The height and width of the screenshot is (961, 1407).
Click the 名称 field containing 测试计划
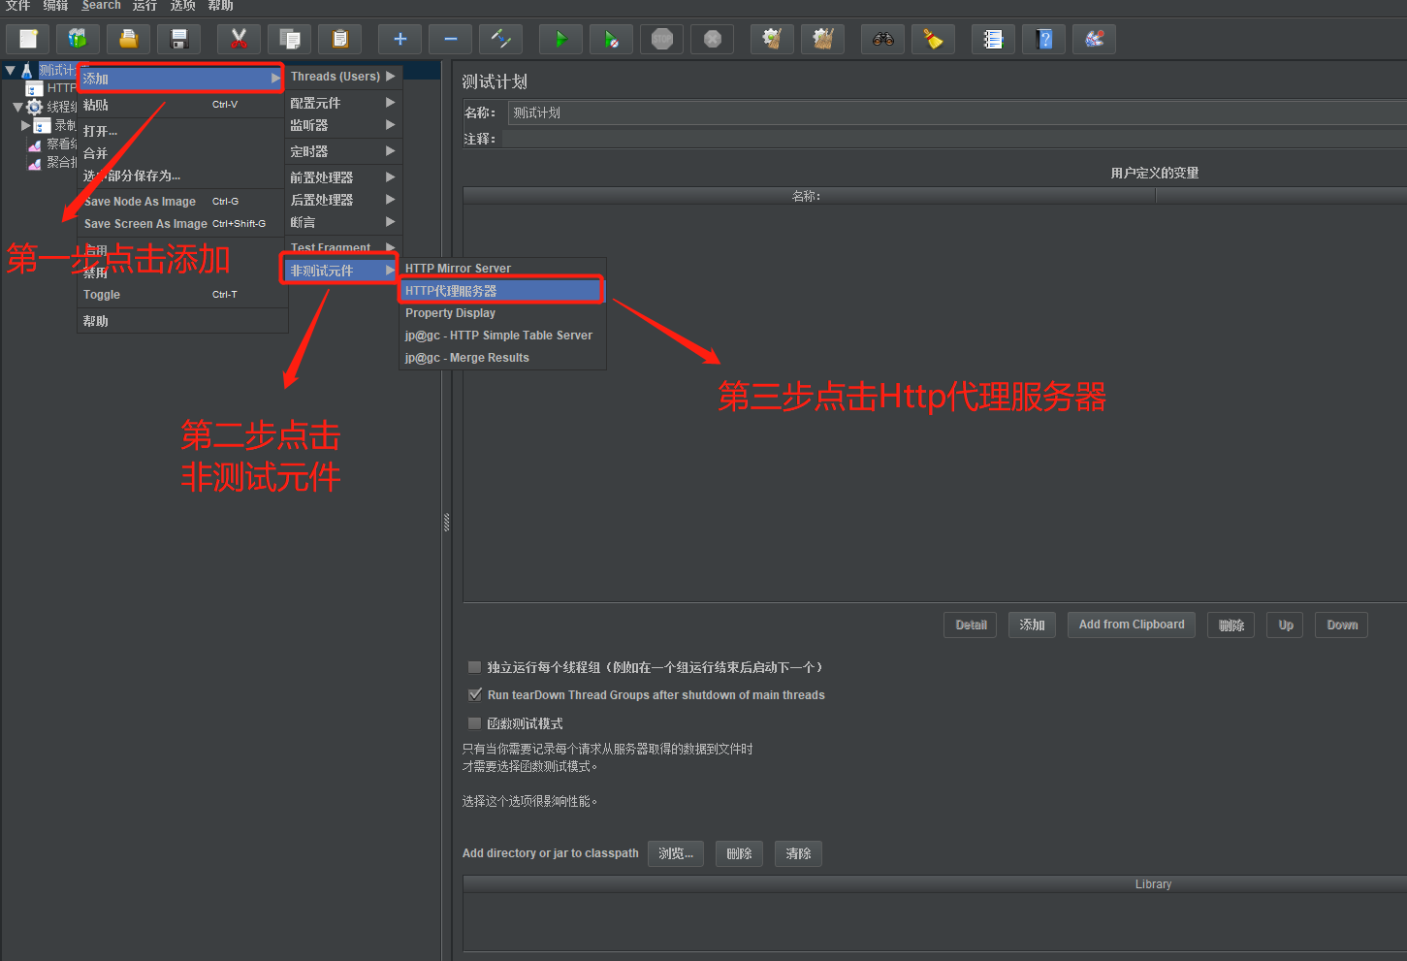click(957, 112)
